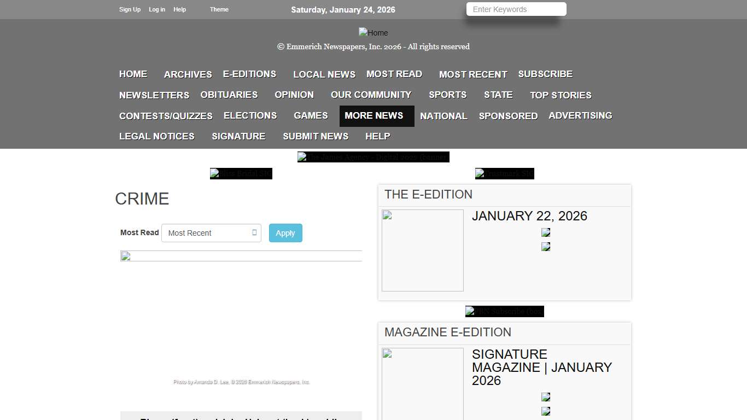Open the Obituaries menu item
This screenshot has width=747, height=420.
229,95
